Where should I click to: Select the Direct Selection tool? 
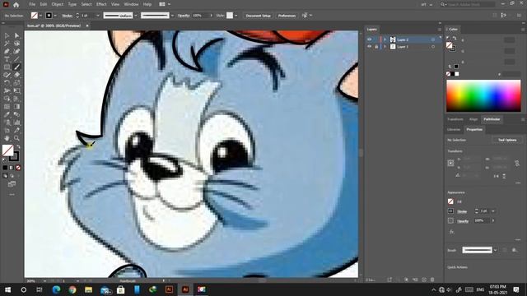[x=16, y=35]
